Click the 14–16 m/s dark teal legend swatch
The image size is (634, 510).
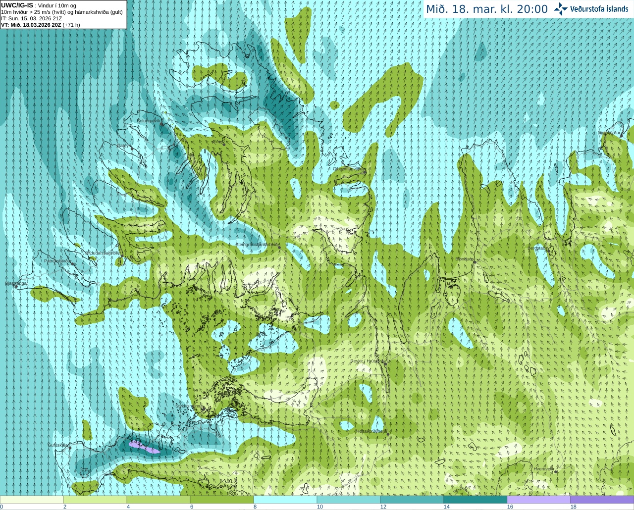pos(475,500)
